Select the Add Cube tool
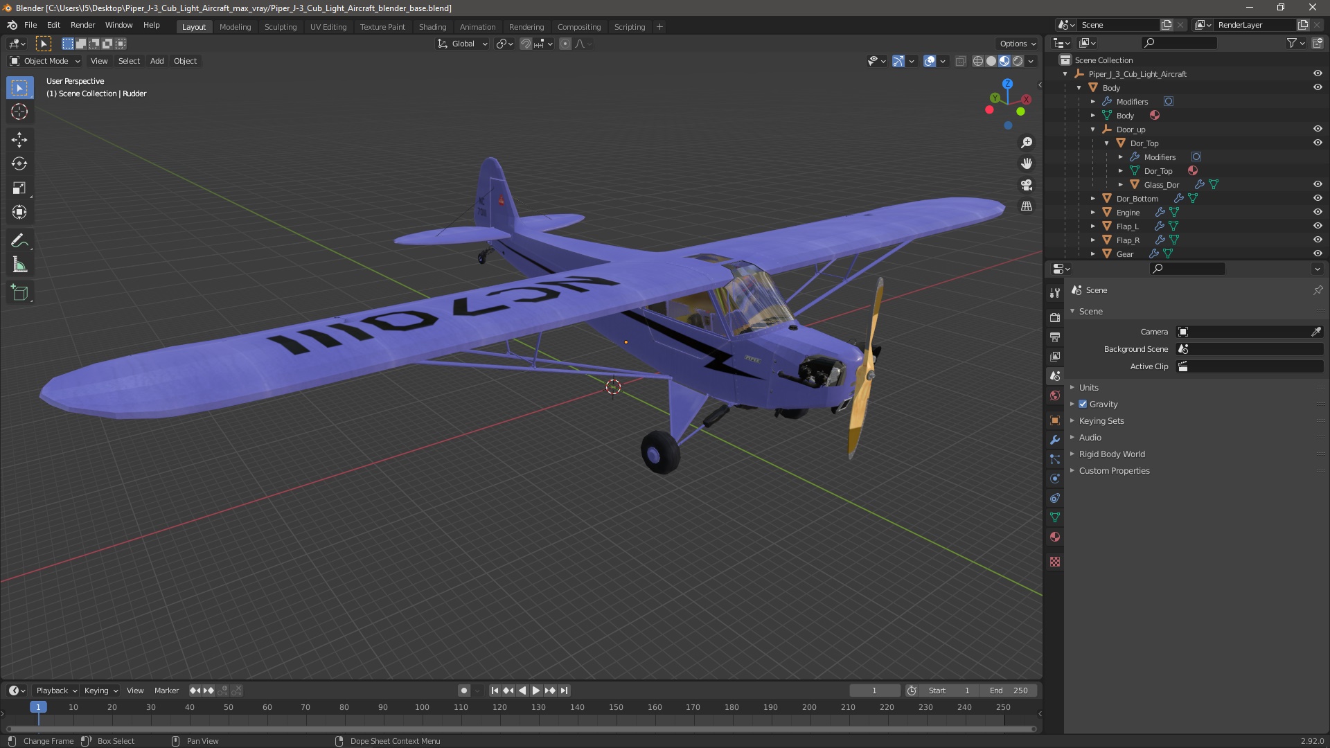1330x748 pixels. click(19, 293)
